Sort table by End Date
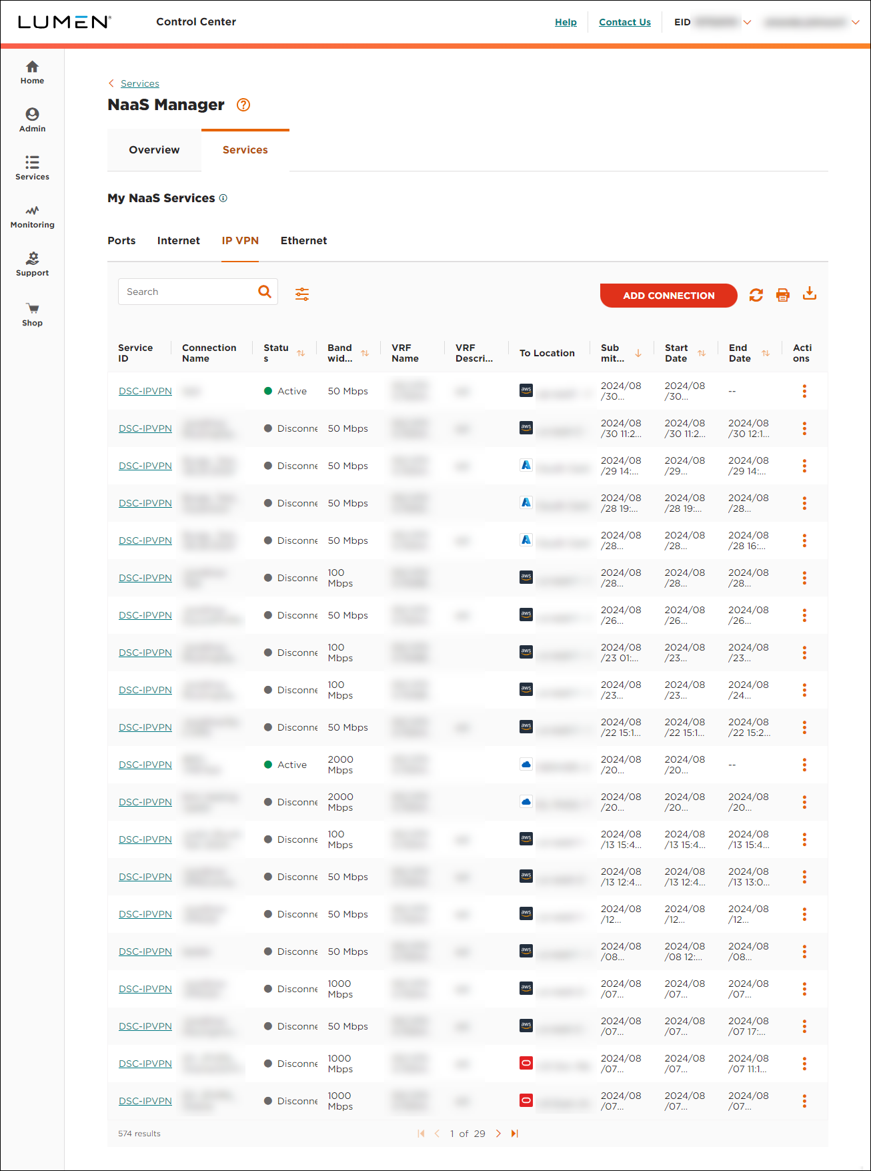 click(766, 353)
